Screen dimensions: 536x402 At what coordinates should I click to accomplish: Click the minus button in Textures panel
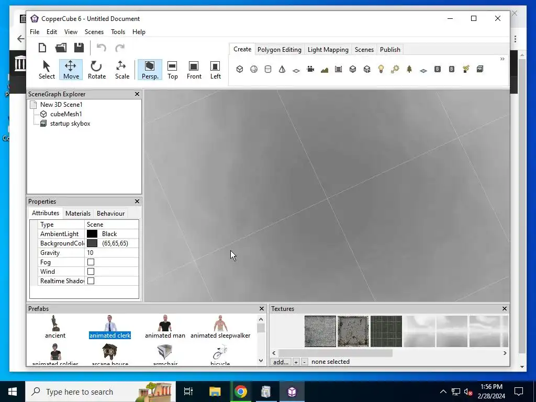coord(304,362)
